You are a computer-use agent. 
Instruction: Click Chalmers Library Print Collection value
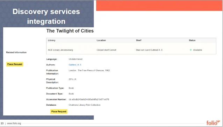pyautogui.click(x=85, y=105)
